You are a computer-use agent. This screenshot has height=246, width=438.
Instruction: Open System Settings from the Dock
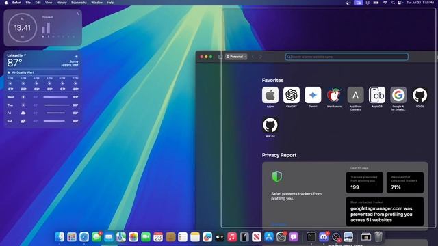point(281,237)
